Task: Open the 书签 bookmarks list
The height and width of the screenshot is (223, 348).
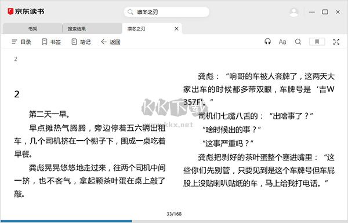Action: tap(51, 42)
